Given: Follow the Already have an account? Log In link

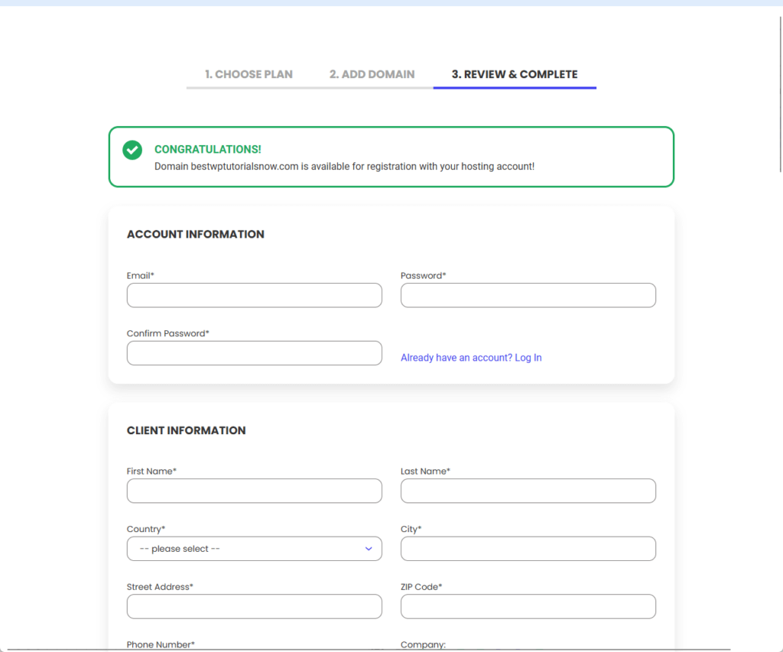Looking at the screenshot, I should click(471, 358).
